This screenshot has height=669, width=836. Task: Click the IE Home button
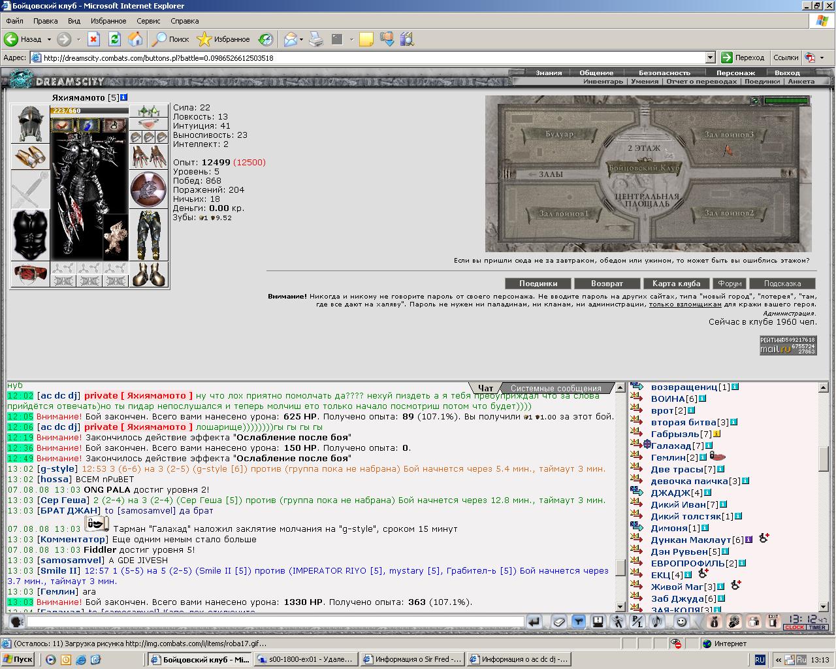tap(135, 39)
